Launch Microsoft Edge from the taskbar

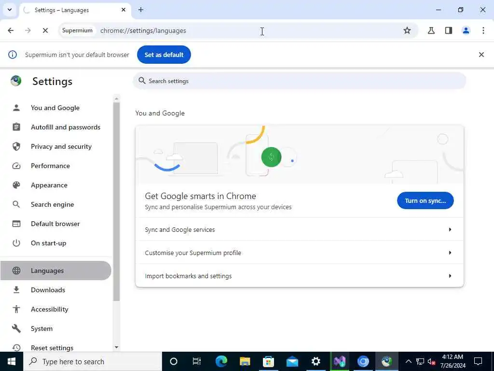coord(221,361)
